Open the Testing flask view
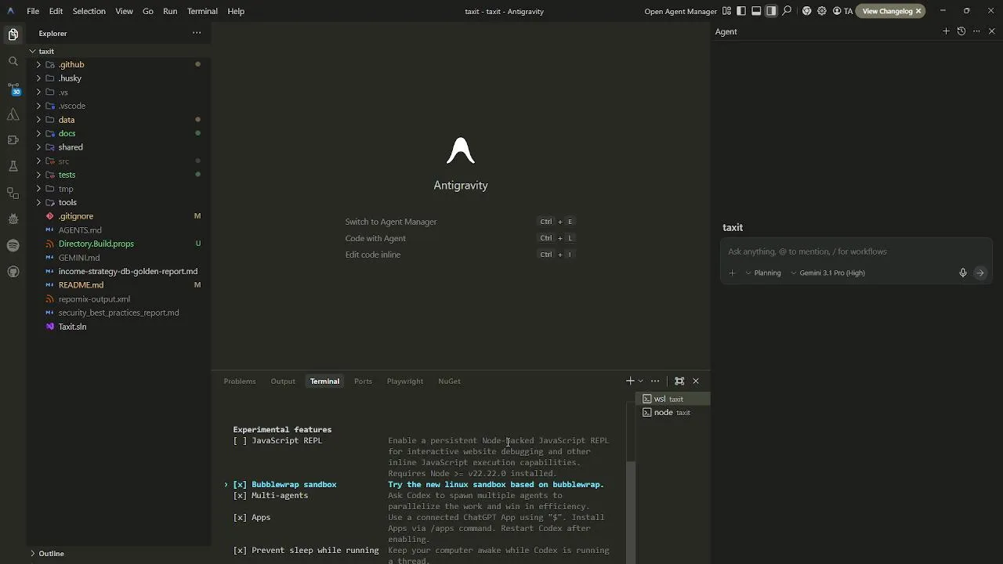Image resolution: width=1003 pixels, height=564 pixels. click(x=13, y=166)
